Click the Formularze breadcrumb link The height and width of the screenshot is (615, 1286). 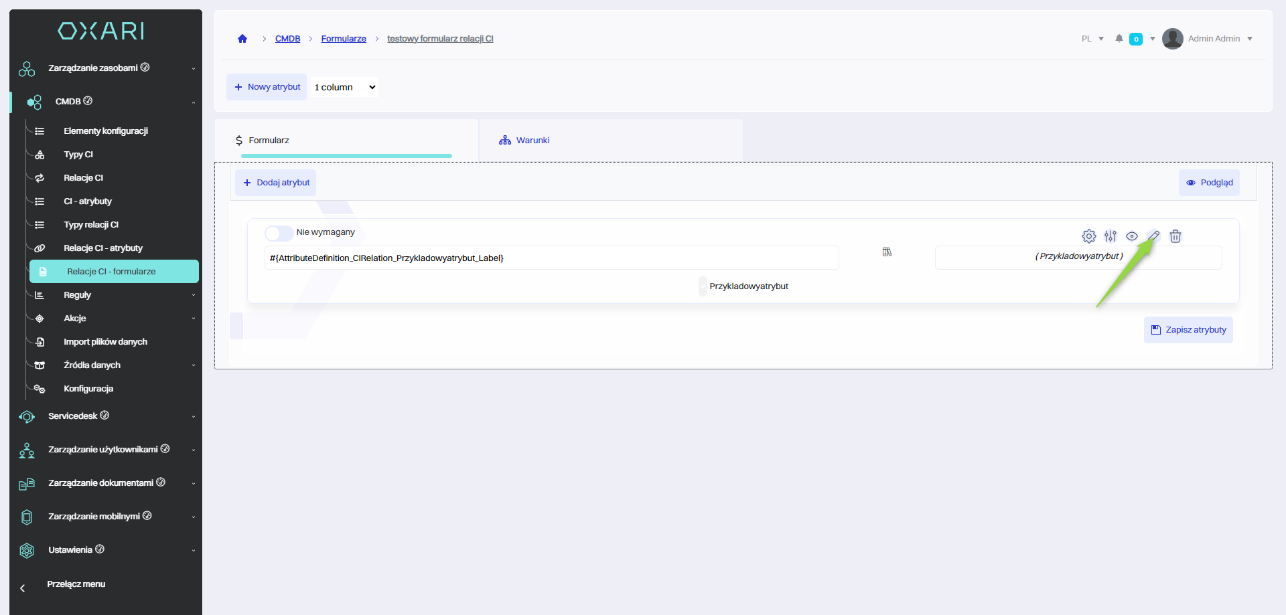pyautogui.click(x=344, y=39)
